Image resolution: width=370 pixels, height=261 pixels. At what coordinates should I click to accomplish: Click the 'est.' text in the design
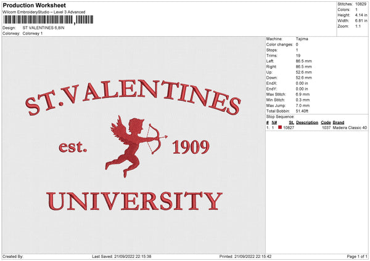tap(73, 147)
